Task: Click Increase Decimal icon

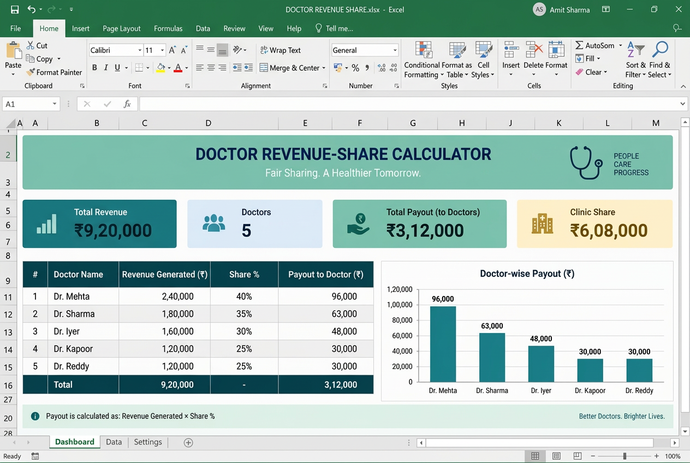Action: (382, 68)
